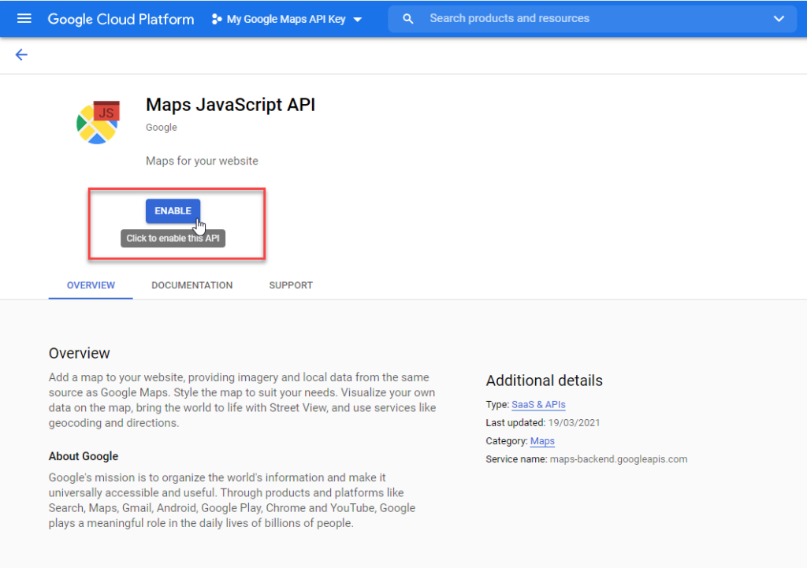Image resolution: width=807 pixels, height=568 pixels.
Task: Expand the search bar chevron
Action: (x=779, y=19)
